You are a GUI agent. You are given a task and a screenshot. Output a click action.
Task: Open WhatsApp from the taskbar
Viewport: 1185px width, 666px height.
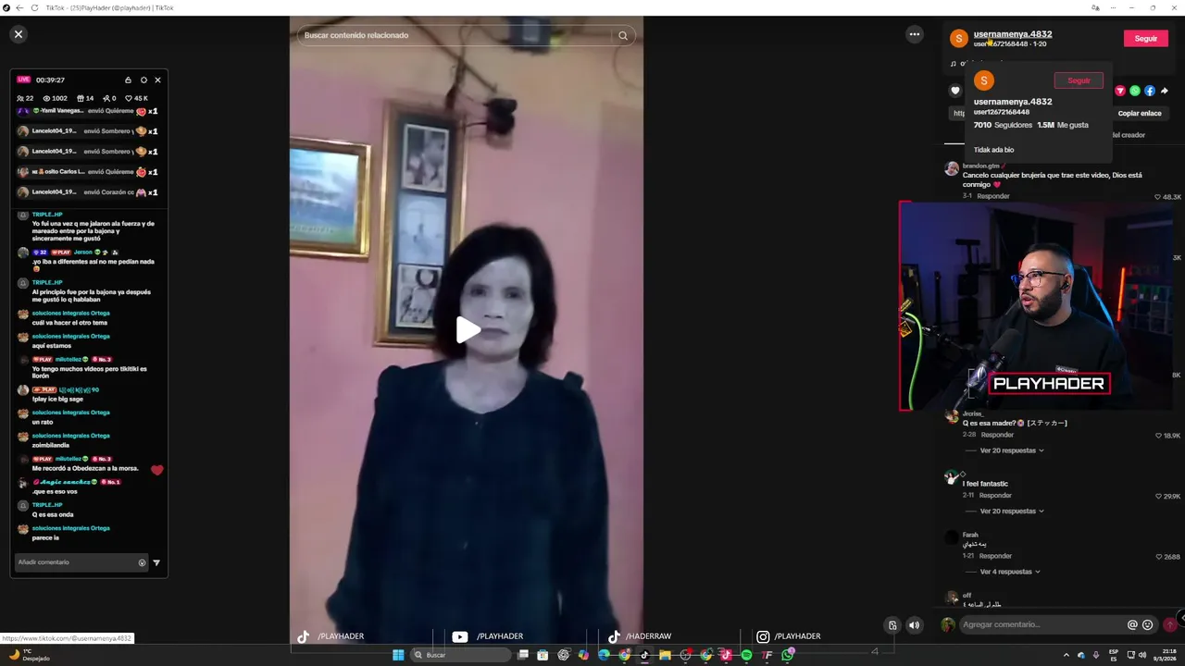click(x=788, y=655)
